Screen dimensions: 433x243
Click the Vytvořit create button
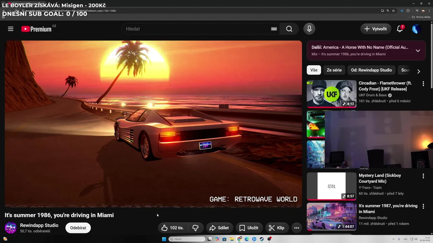click(376, 29)
